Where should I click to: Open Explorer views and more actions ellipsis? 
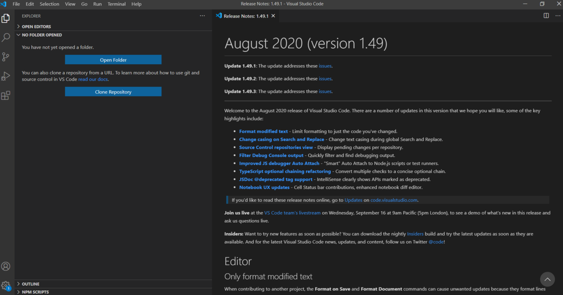pos(202,16)
